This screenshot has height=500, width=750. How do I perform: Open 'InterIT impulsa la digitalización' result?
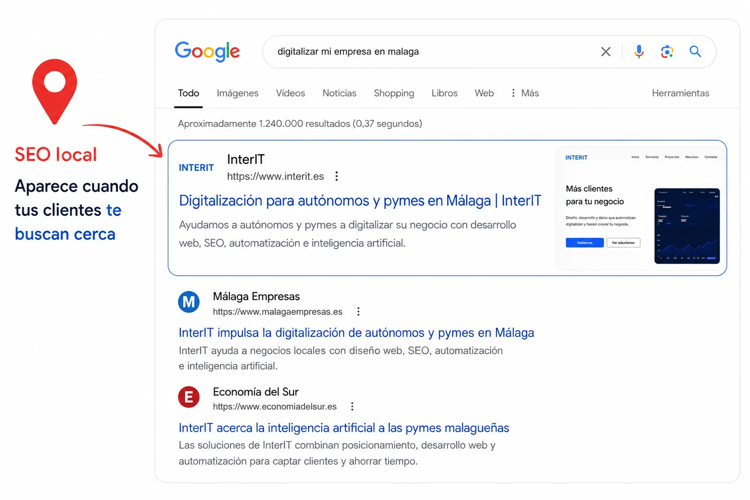click(x=356, y=333)
